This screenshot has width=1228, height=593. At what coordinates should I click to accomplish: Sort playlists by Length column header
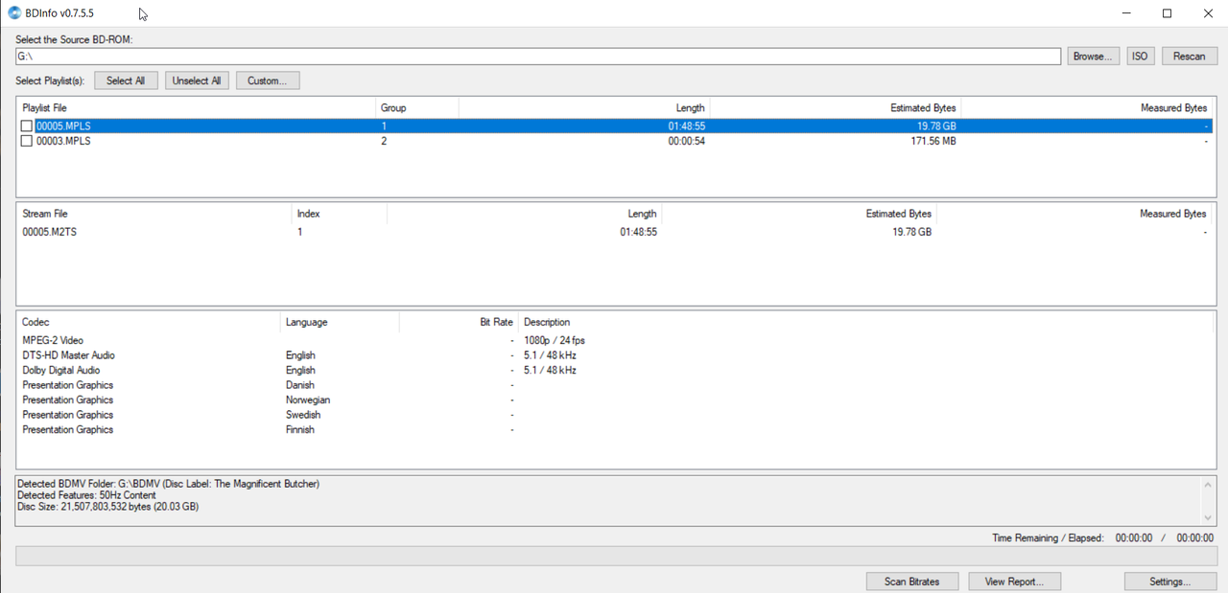click(584, 108)
